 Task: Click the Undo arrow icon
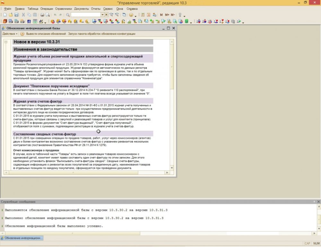(x=55, y=15)
